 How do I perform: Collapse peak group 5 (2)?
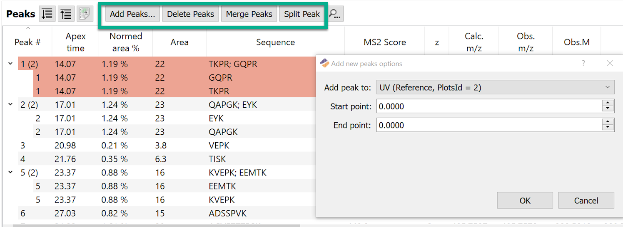coord(10,172)
